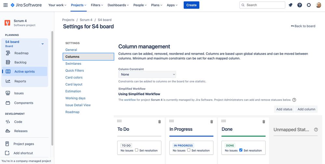This screenshot has width=325, height=164.
Task: Expand the Apps menu
Action: tap(172, 5)
